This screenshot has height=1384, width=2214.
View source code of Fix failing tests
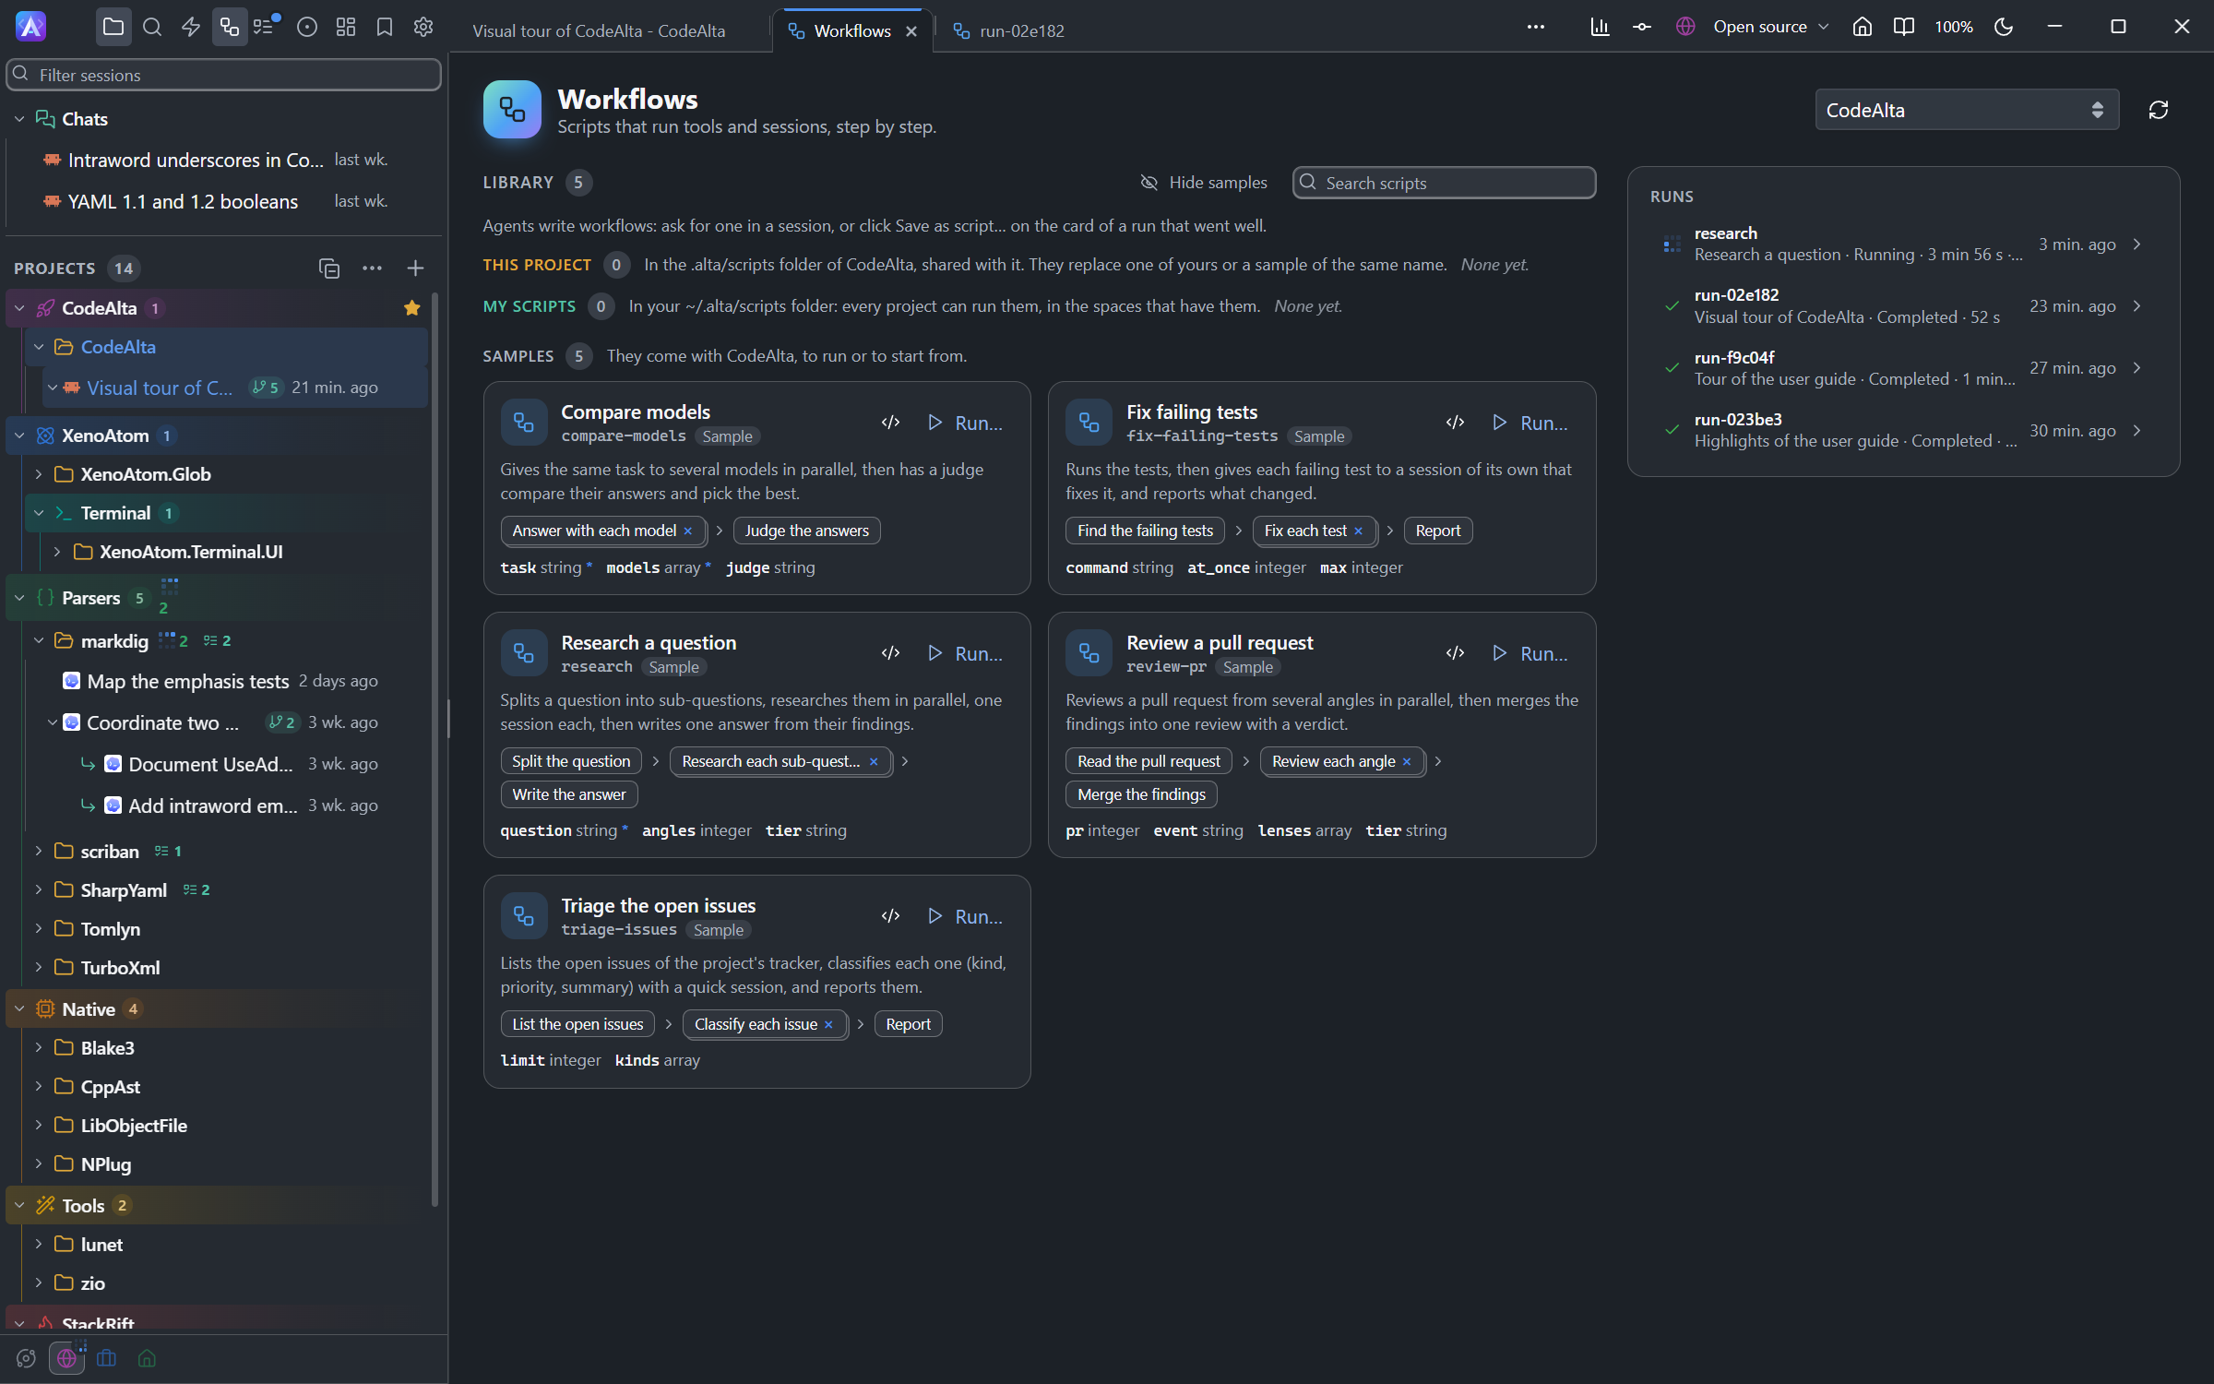point(1455,423)
